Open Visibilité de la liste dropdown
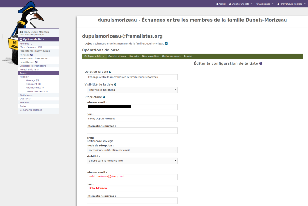Viewport: 308px width, 206px height. click(132, 90)
